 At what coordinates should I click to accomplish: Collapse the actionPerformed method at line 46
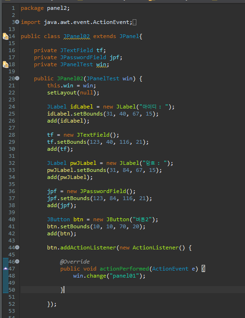point(17,261)
